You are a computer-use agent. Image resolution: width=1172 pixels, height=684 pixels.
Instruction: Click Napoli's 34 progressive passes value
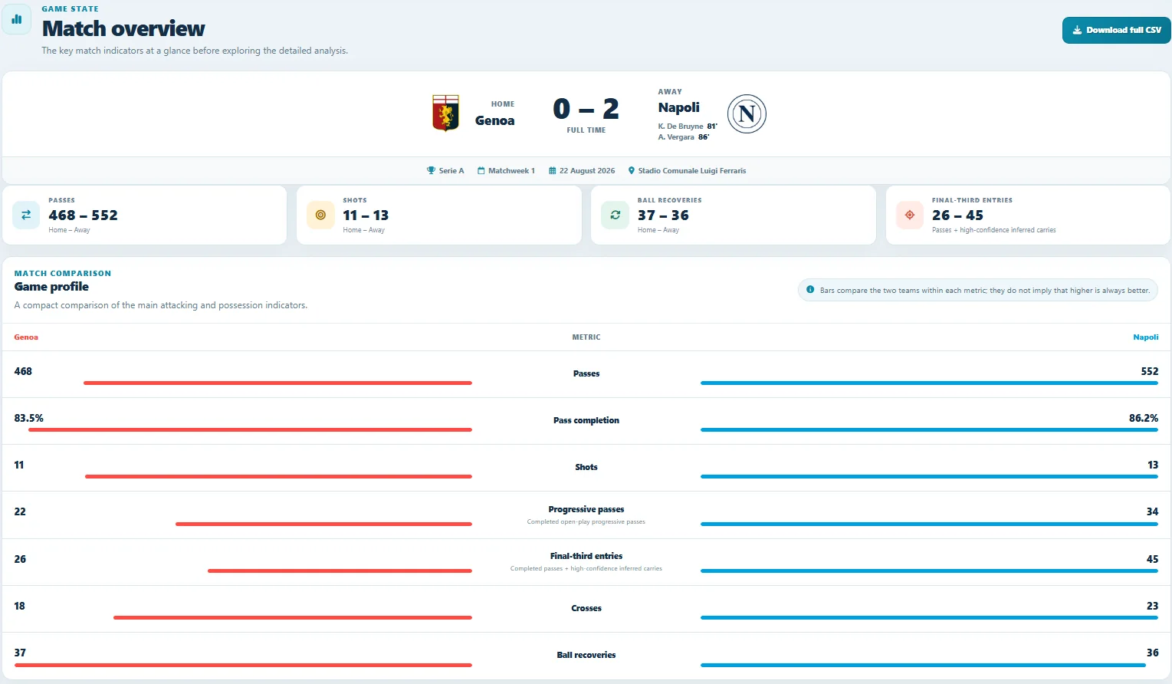pos(1152,512)
